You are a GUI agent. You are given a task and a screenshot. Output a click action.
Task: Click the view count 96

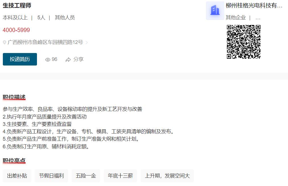54,59
